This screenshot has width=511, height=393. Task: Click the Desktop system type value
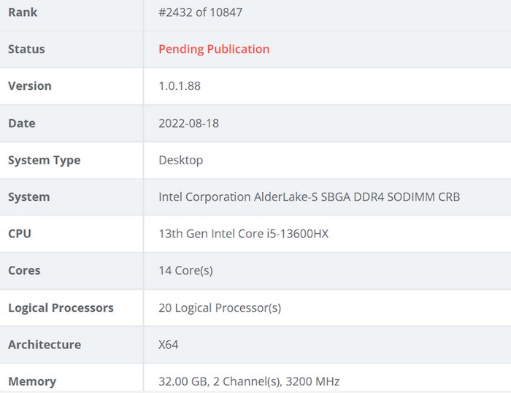pyautogui.click(x=180, y=160)
